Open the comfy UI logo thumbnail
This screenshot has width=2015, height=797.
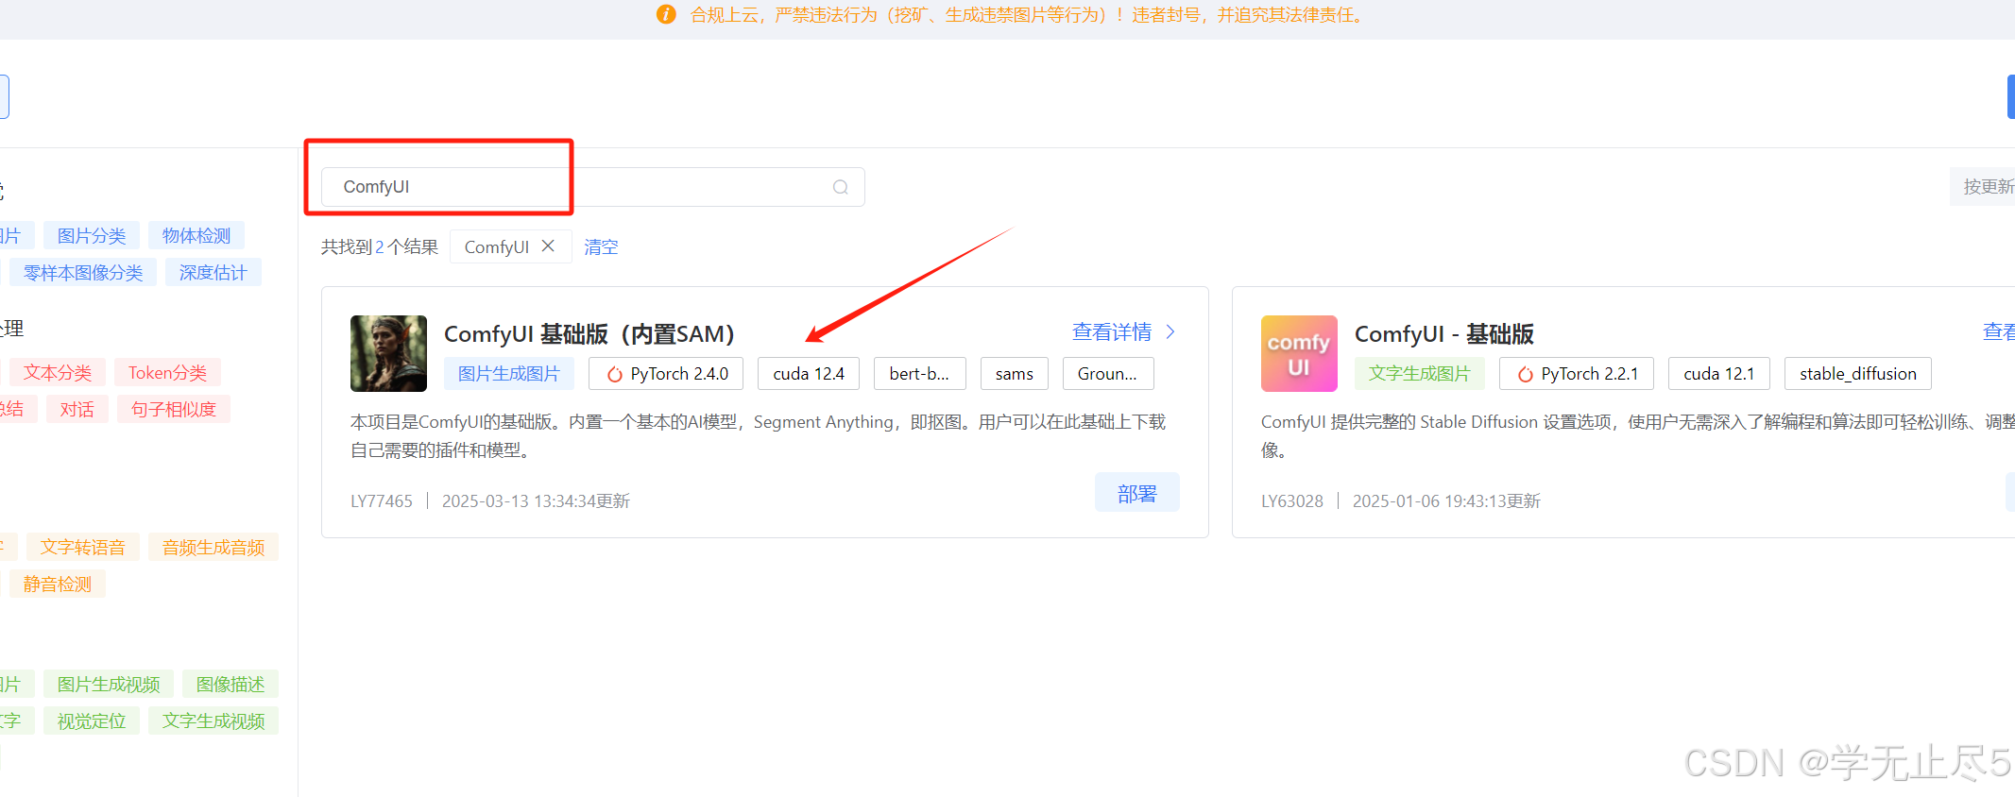(1299, 353)
